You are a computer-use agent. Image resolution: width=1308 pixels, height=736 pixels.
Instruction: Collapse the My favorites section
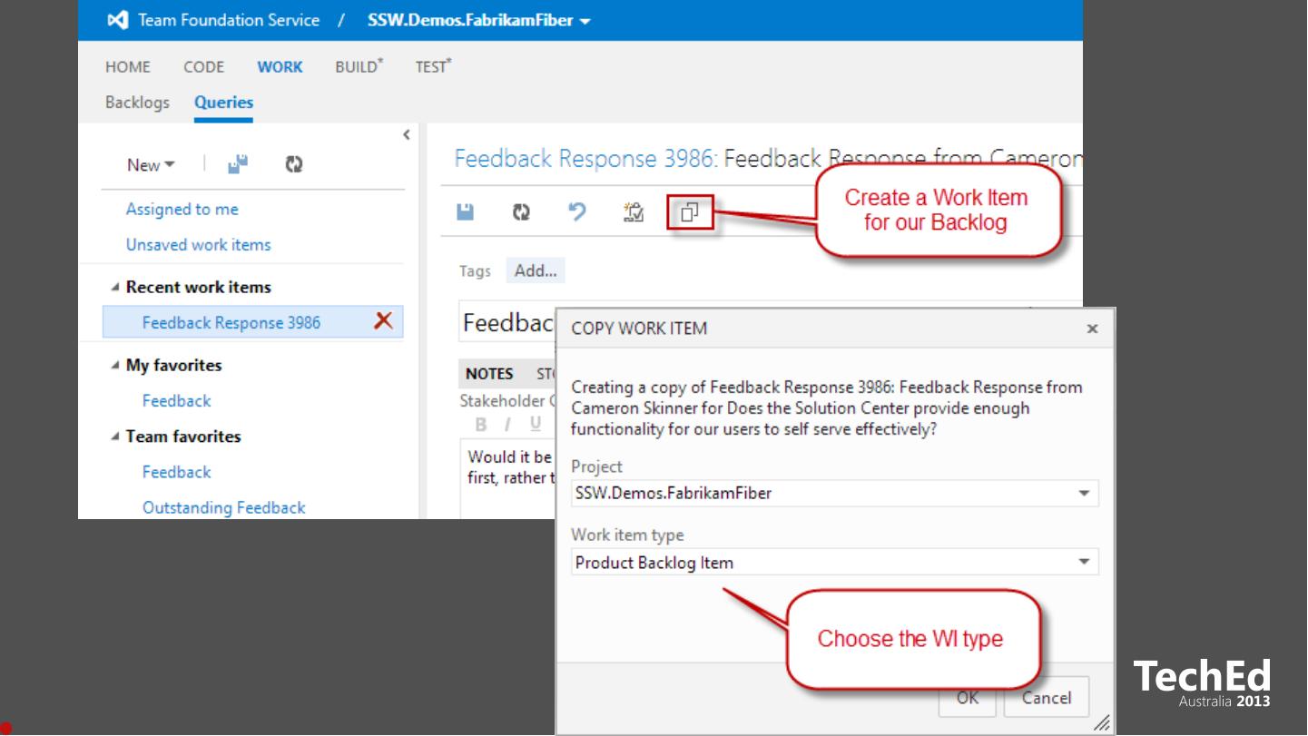pos(114,366)
